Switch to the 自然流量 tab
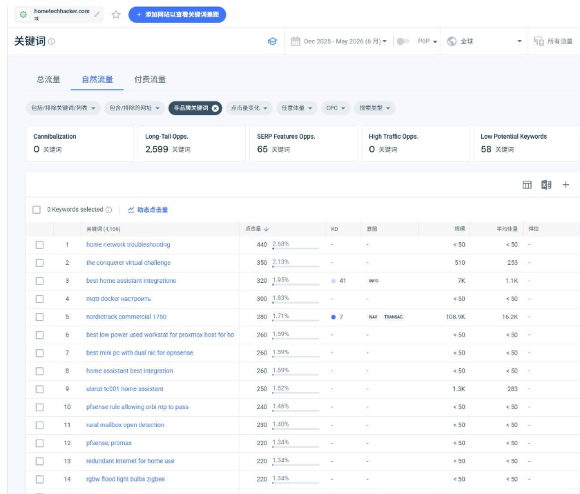The height and width of the screenshot is (494, 580). tap(97, 79)
